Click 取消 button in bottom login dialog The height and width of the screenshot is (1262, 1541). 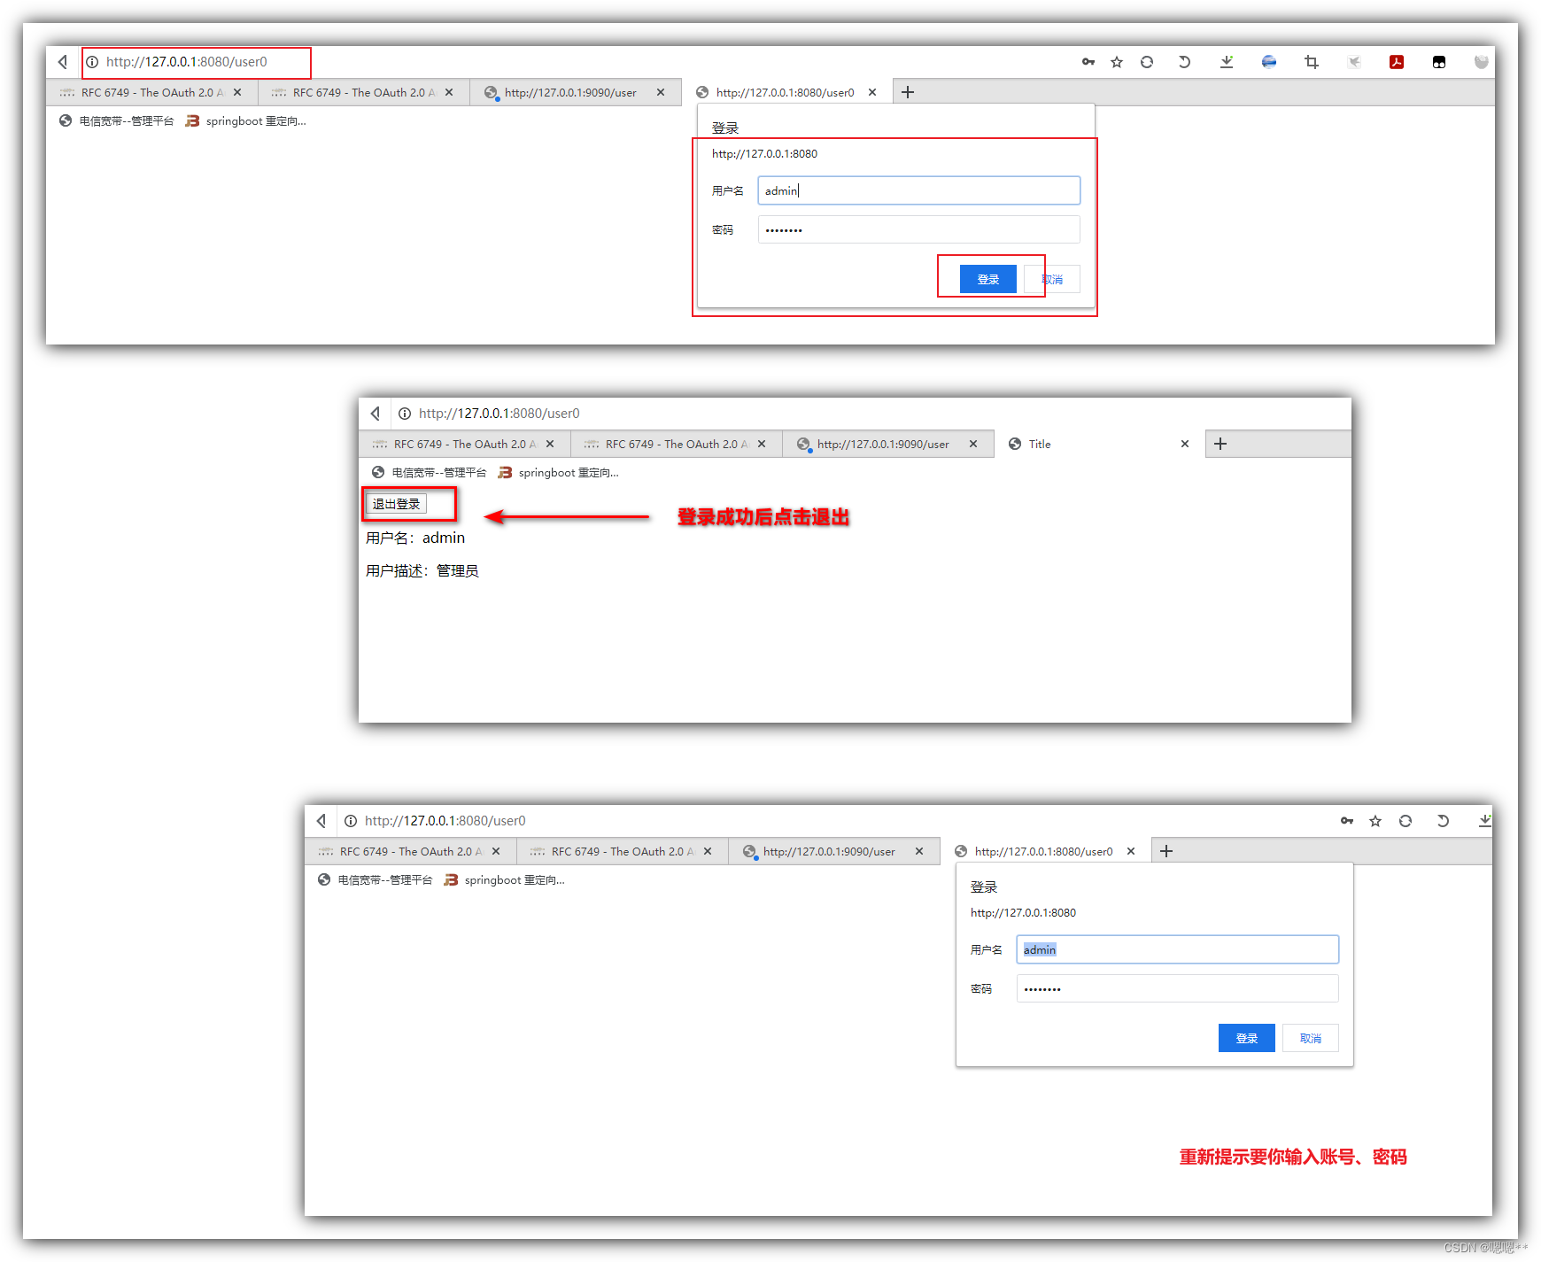[x=1311, y=1039]
